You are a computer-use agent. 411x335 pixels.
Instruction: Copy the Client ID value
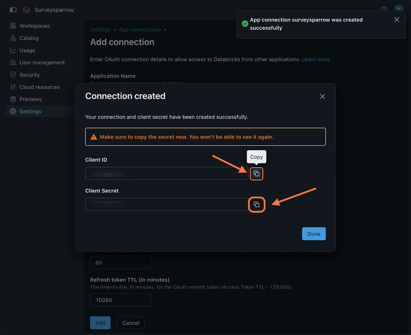256,174
